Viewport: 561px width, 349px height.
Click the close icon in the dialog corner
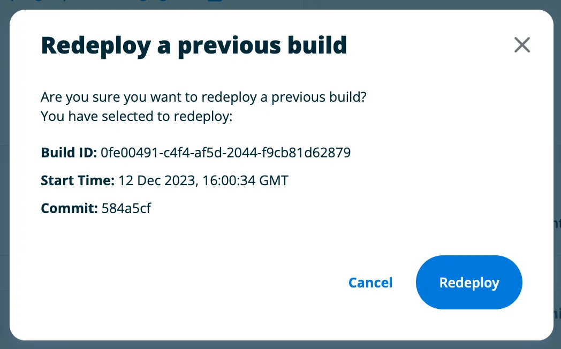click(x=522, y=45)
